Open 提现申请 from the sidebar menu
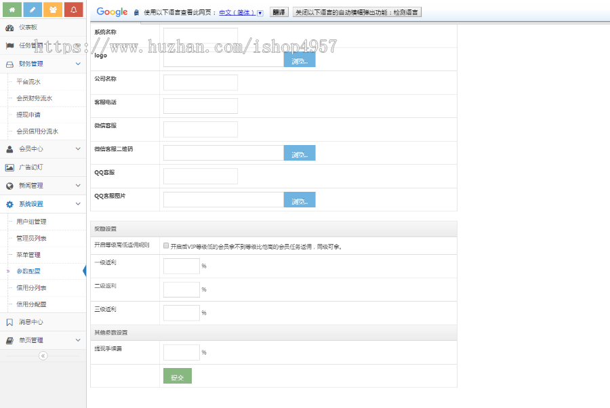Screen dimensions: 610x408 pyautogui.click(x=29, y=116)
